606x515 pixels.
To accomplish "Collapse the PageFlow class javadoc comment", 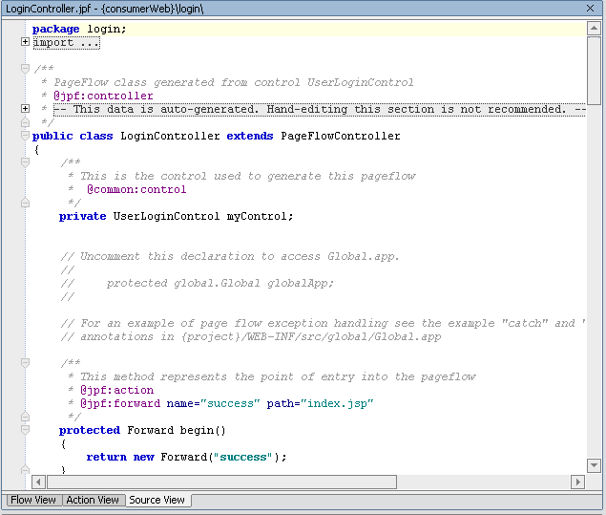I will tap(25, 69).
